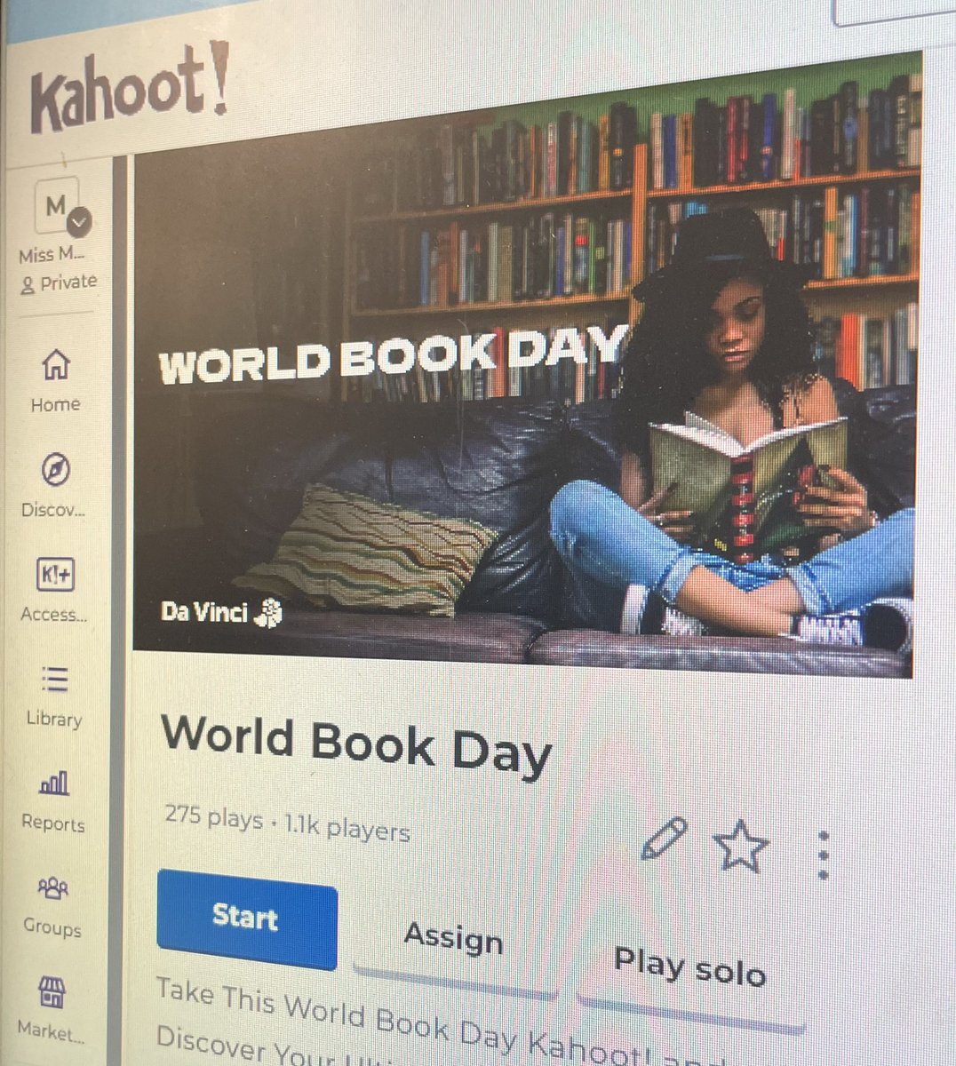Open the three-dot more options menu
956x1066 pixels.
824,855
